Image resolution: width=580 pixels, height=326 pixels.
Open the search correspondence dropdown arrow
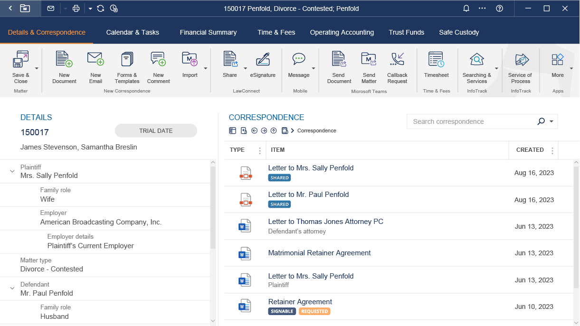point(551,121)
